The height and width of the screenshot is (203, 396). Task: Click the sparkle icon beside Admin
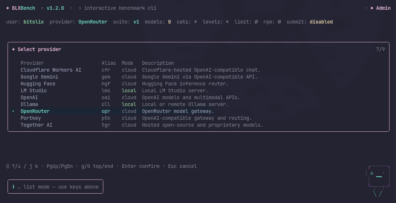pyautogui.click(x=372, y=8)
